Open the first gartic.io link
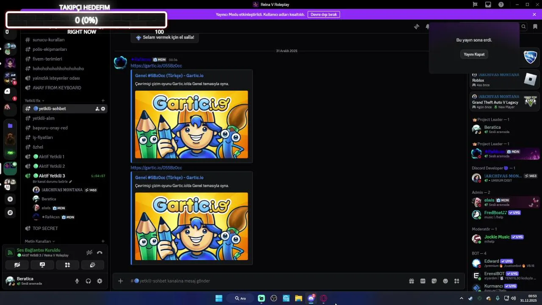542x305 pixels. [x=156, y=66]
